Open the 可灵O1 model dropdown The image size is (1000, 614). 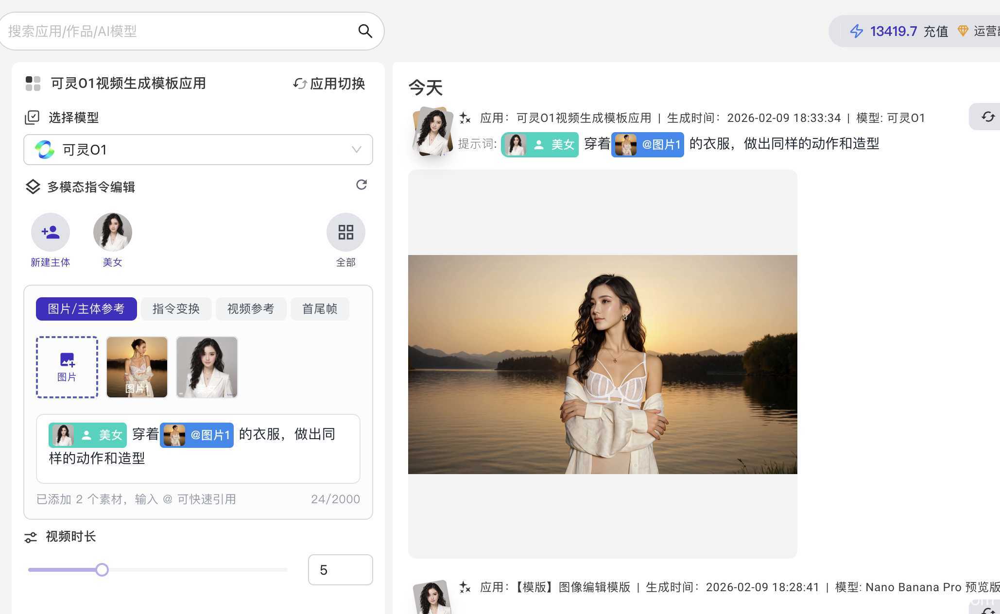(x=198, y=150)
